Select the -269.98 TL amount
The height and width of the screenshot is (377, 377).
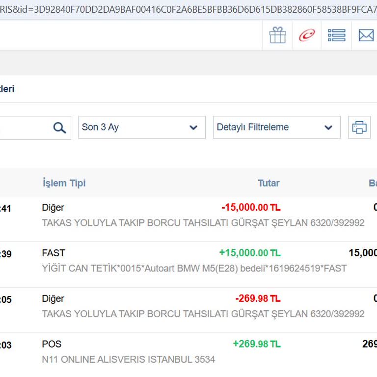pyautogui.click(x=258, y=298)
